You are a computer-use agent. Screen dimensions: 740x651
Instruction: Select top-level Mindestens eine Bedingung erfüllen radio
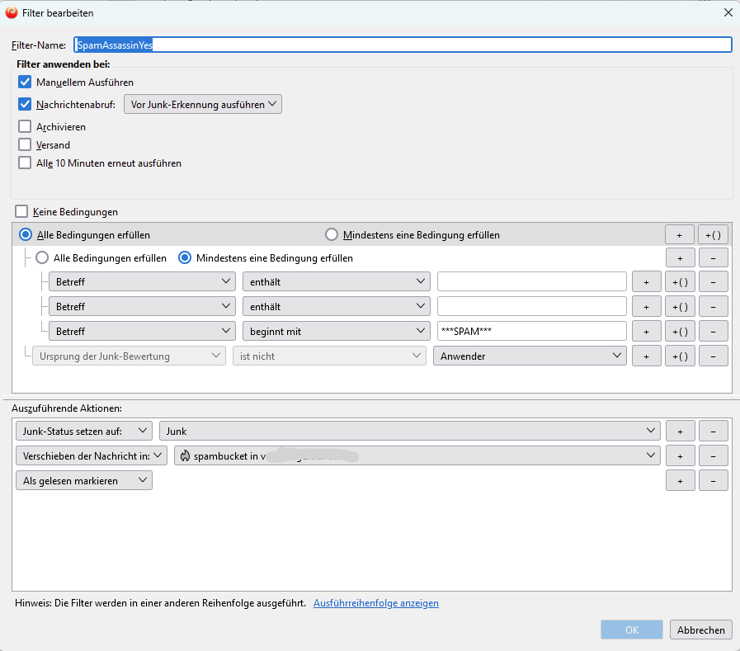(332, 235)
